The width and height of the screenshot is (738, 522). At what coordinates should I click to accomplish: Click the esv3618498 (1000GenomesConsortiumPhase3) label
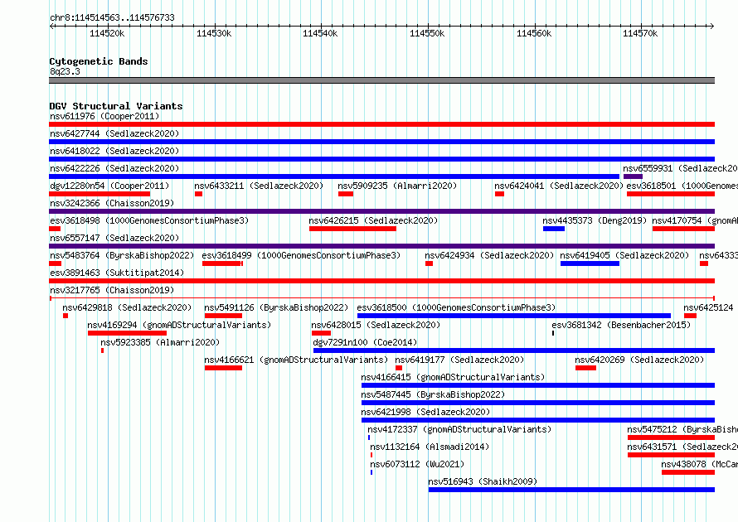pyautogui.click(x=149, y=220)
